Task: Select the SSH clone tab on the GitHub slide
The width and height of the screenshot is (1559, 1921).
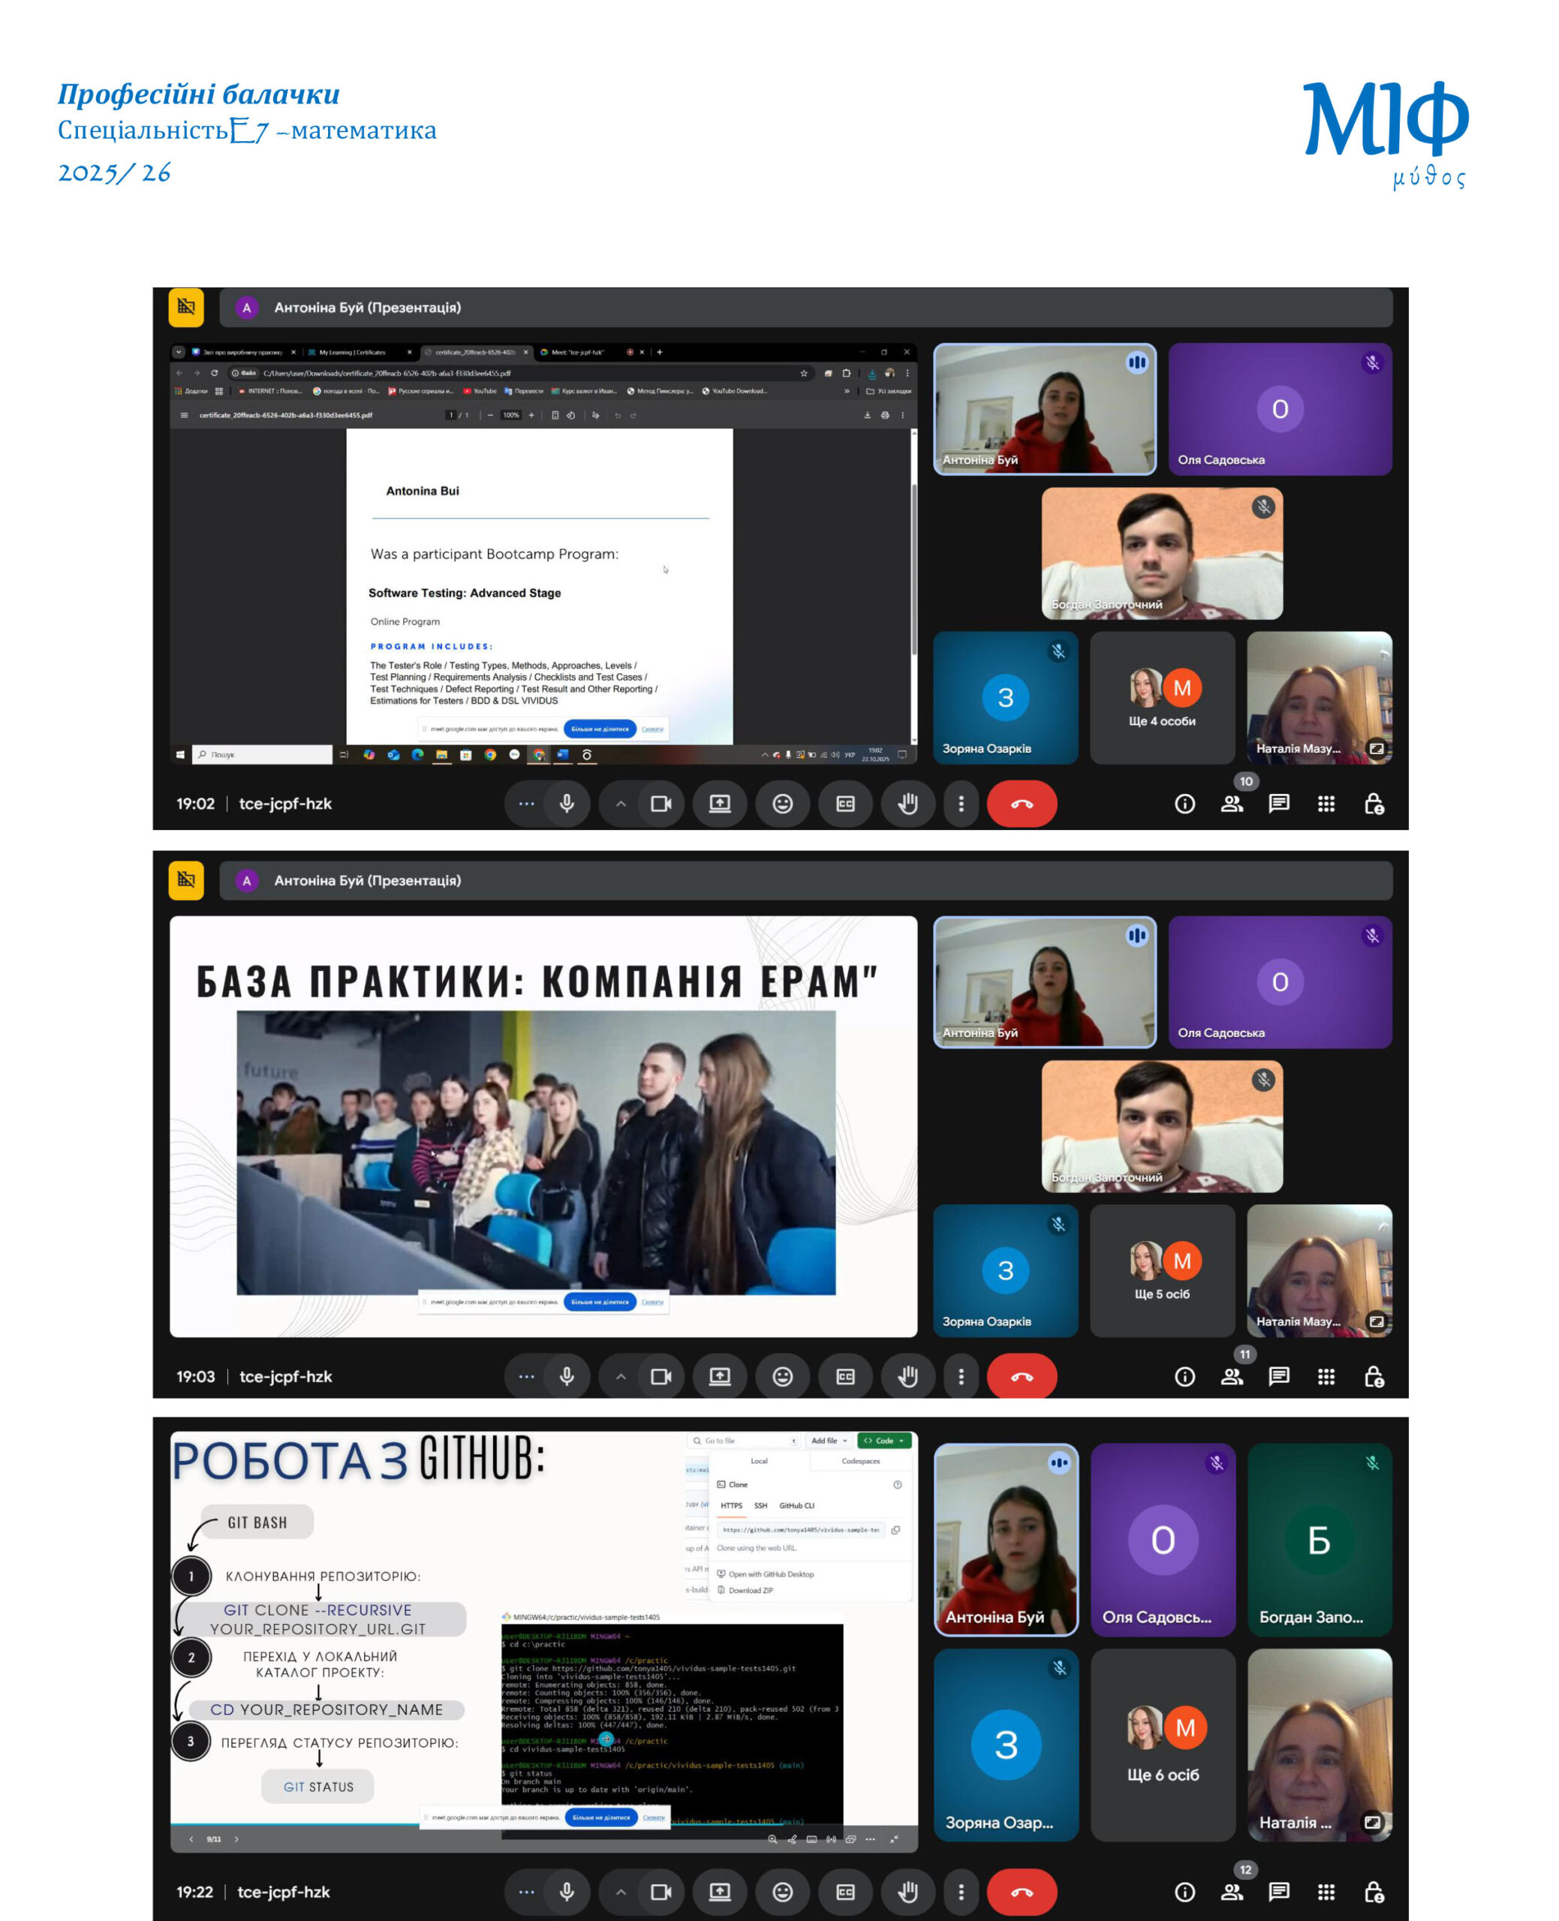Action: pyautogui.click(x=760, y=1505)
